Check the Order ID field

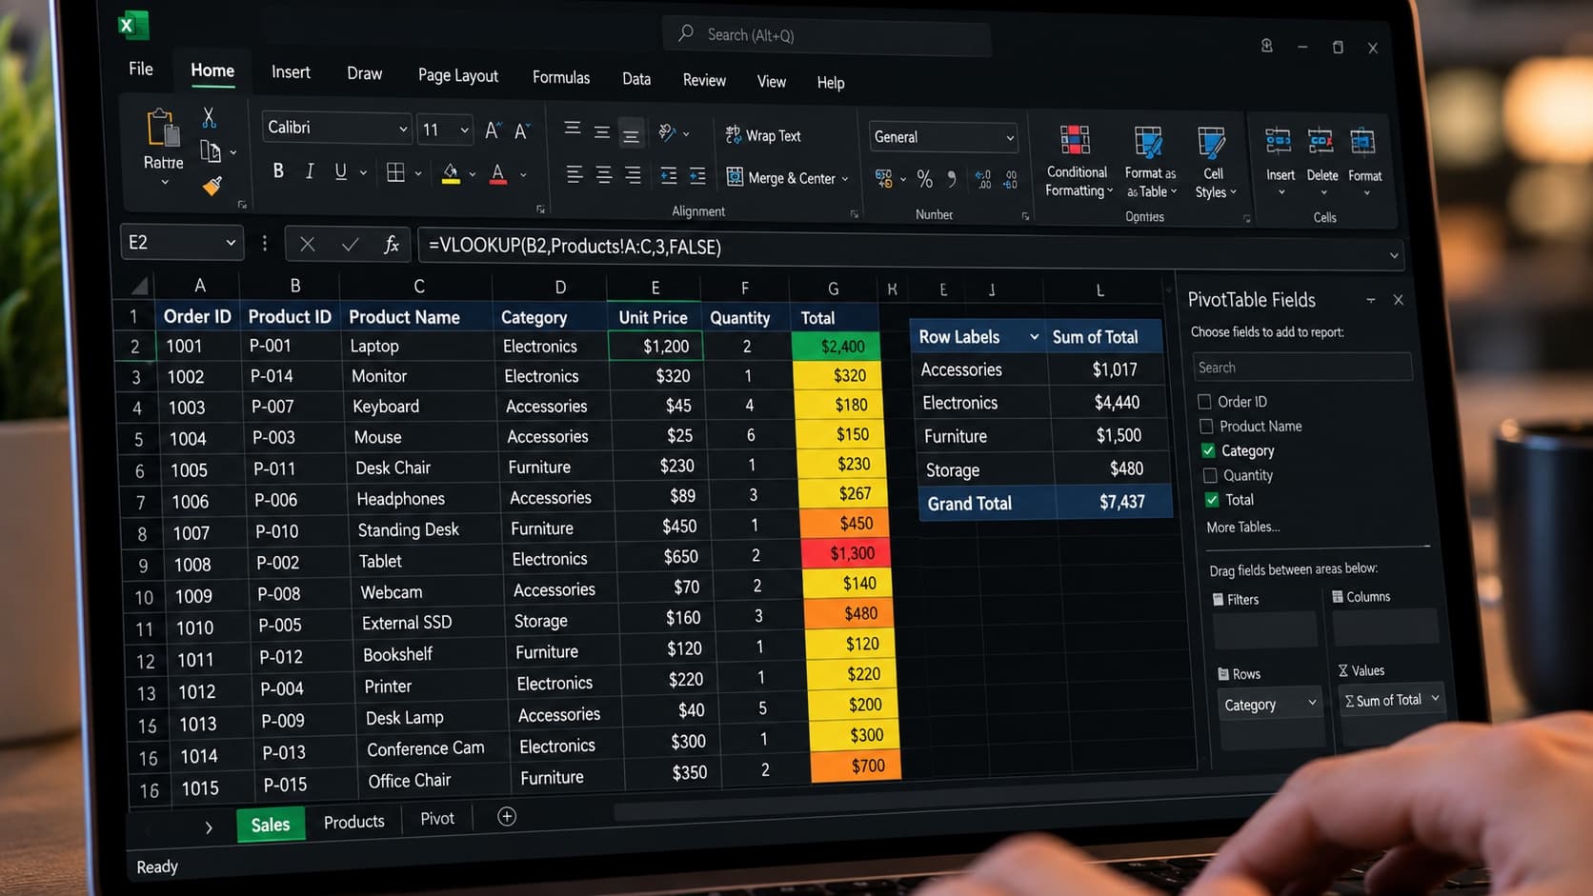point(1204,401)
